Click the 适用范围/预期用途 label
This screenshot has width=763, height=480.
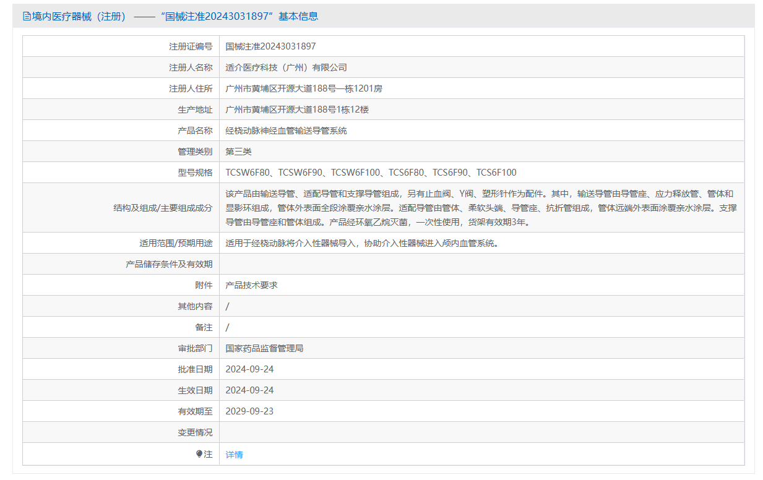[176, 243]
